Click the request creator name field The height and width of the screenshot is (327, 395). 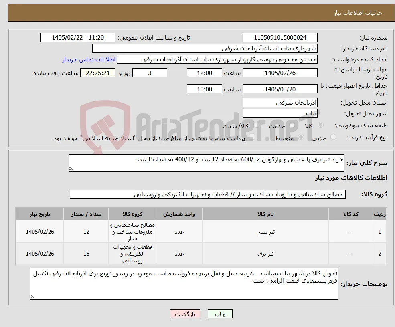(x=217, y=59)
